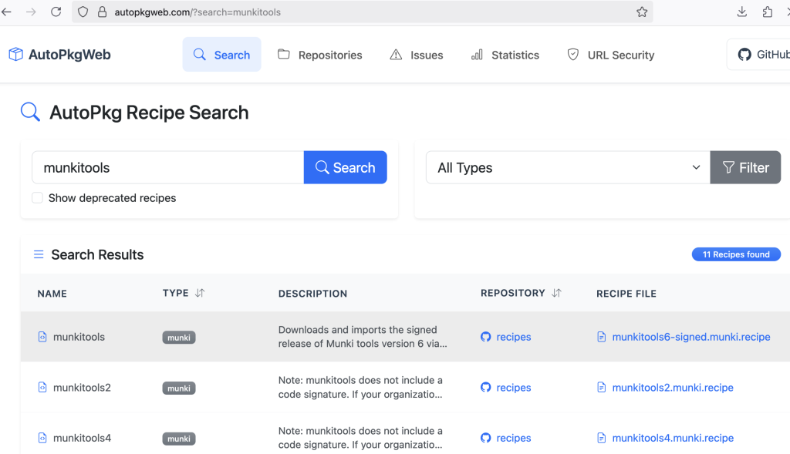Click the list icon beside Search Results
Viewport: 790px width, 454px height.
pos(39,254)
